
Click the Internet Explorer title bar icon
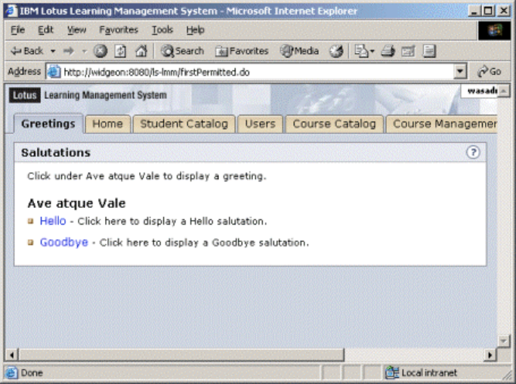click(11, 11)
